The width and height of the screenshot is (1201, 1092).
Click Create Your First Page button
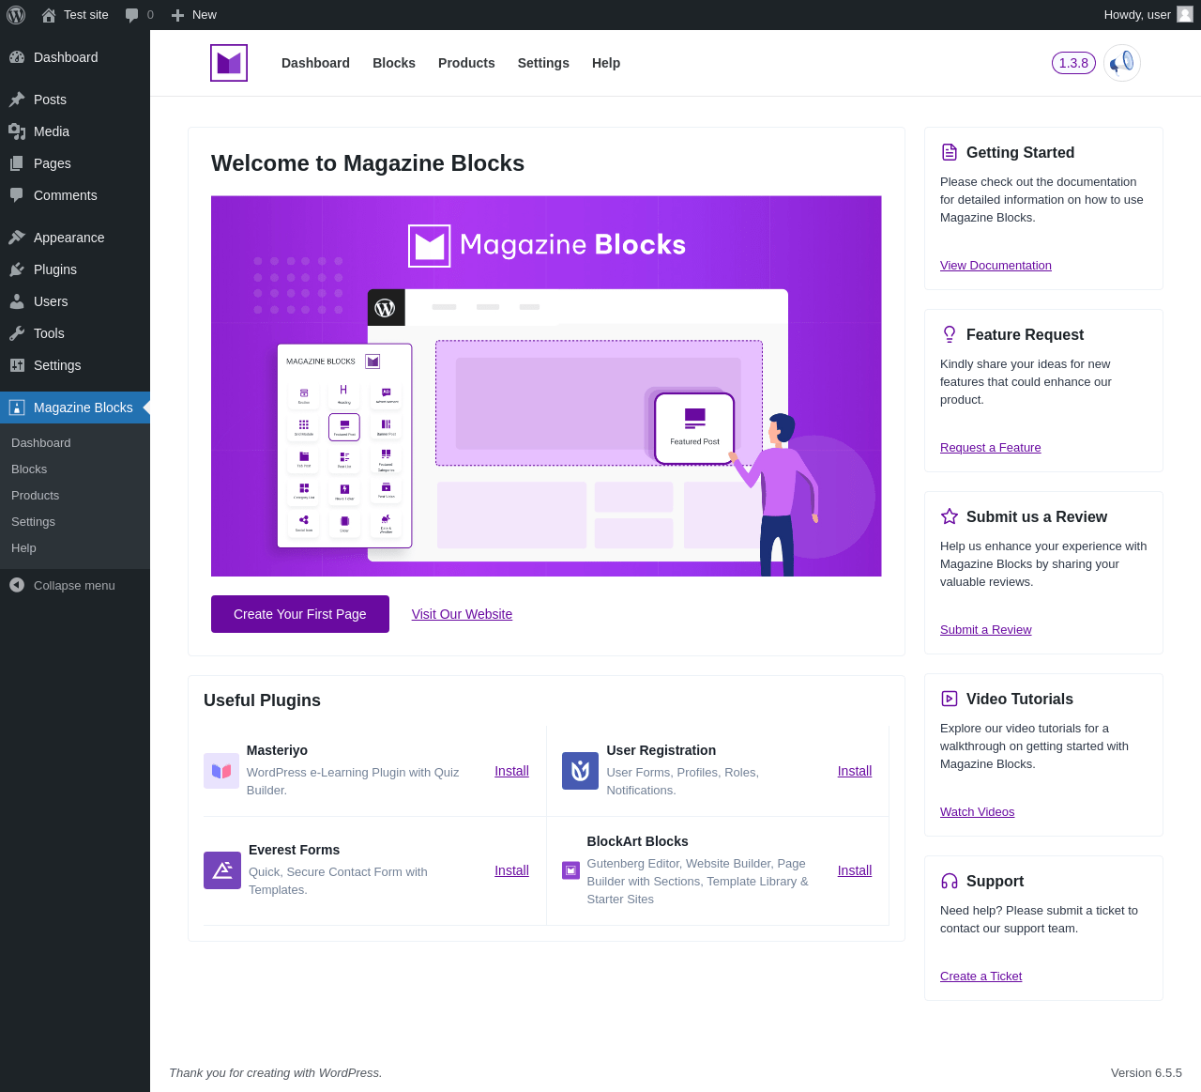pyautogui.click(x=300, y=614)
